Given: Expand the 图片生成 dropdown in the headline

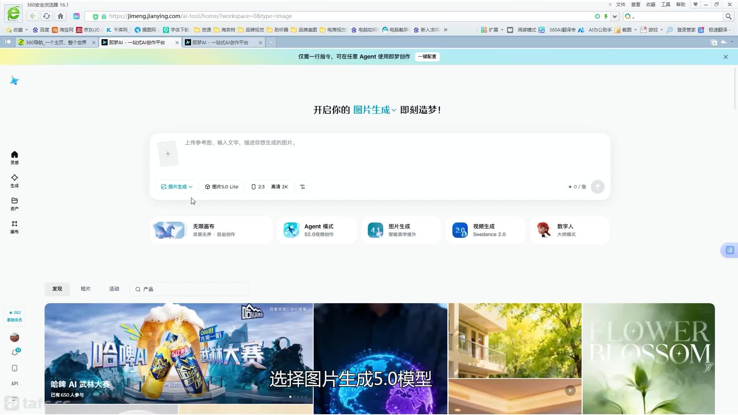Looking at the screenshot, I should click(375, 110).
